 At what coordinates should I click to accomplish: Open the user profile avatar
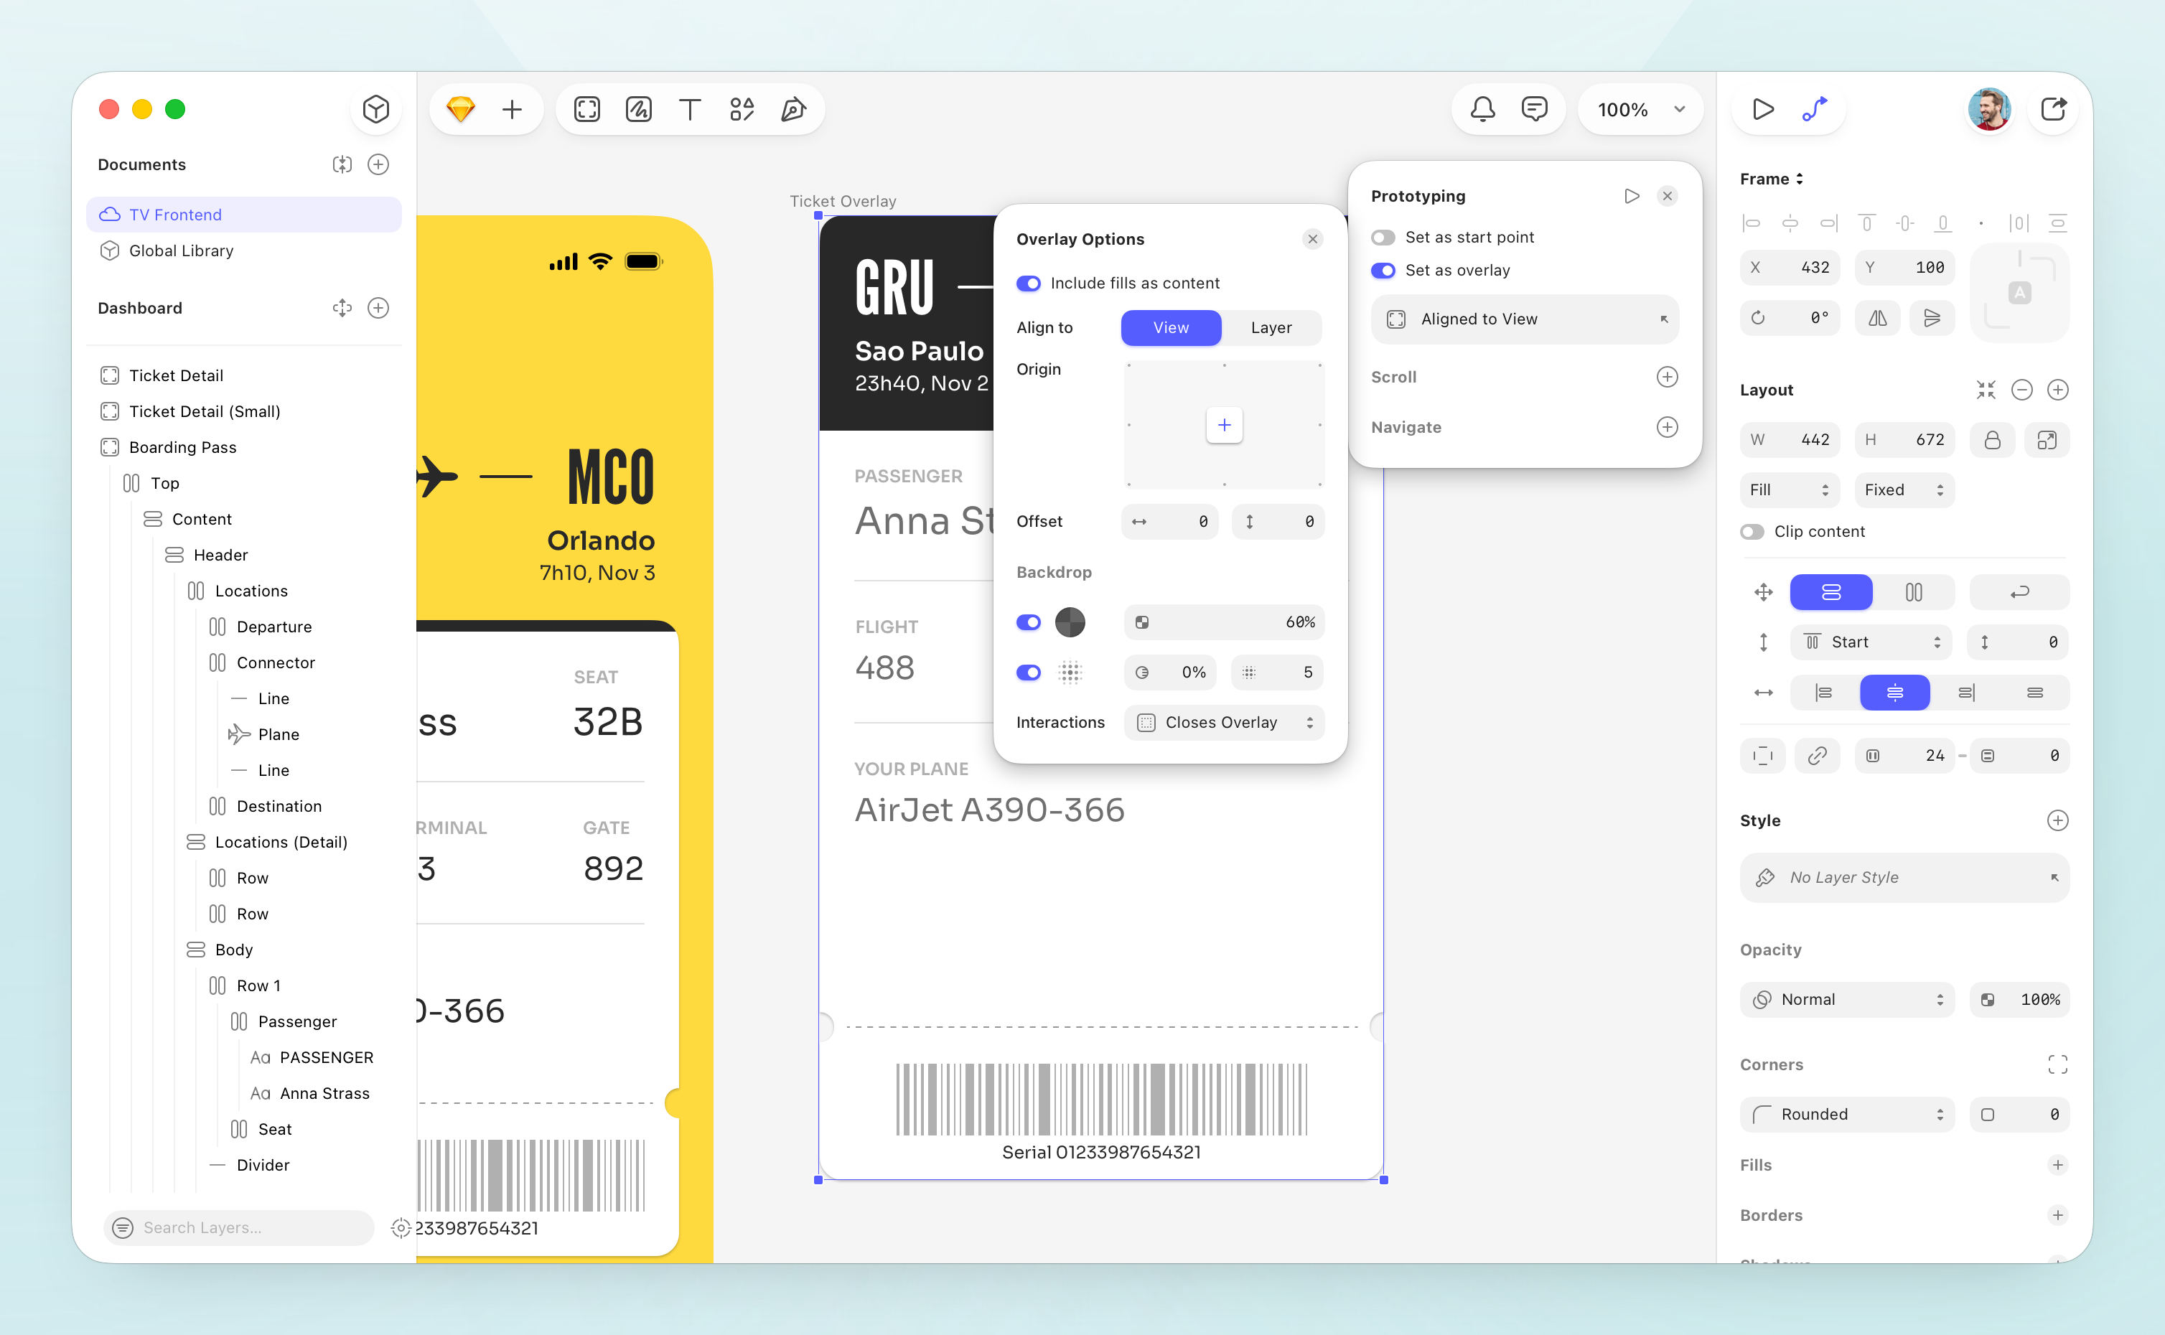pos(1989,110)
